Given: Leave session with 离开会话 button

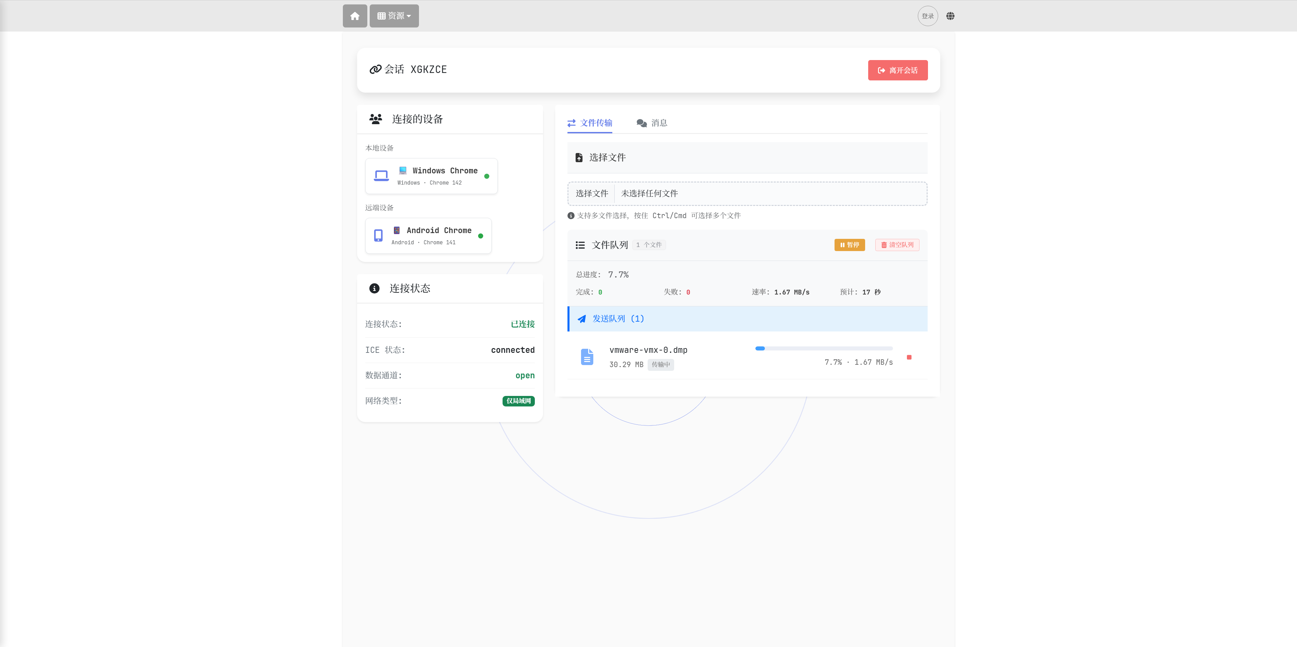Looking at the screenshot, I should pos(897,70).
